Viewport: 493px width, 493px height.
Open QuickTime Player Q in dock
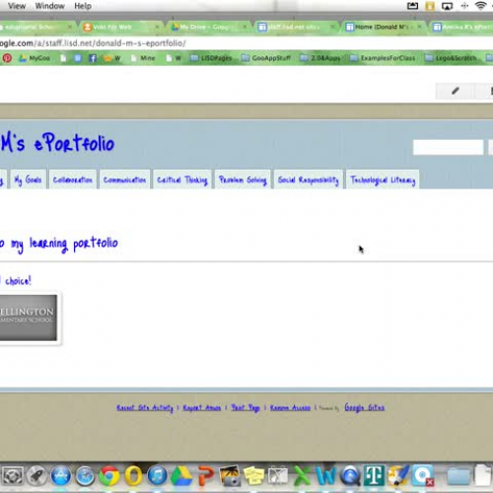click(350, 475)
